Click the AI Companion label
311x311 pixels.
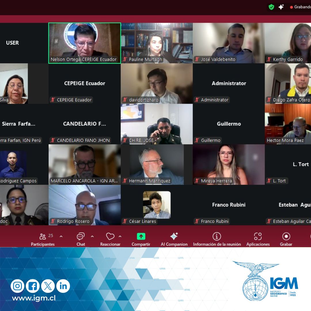click(x=174, y=244)
